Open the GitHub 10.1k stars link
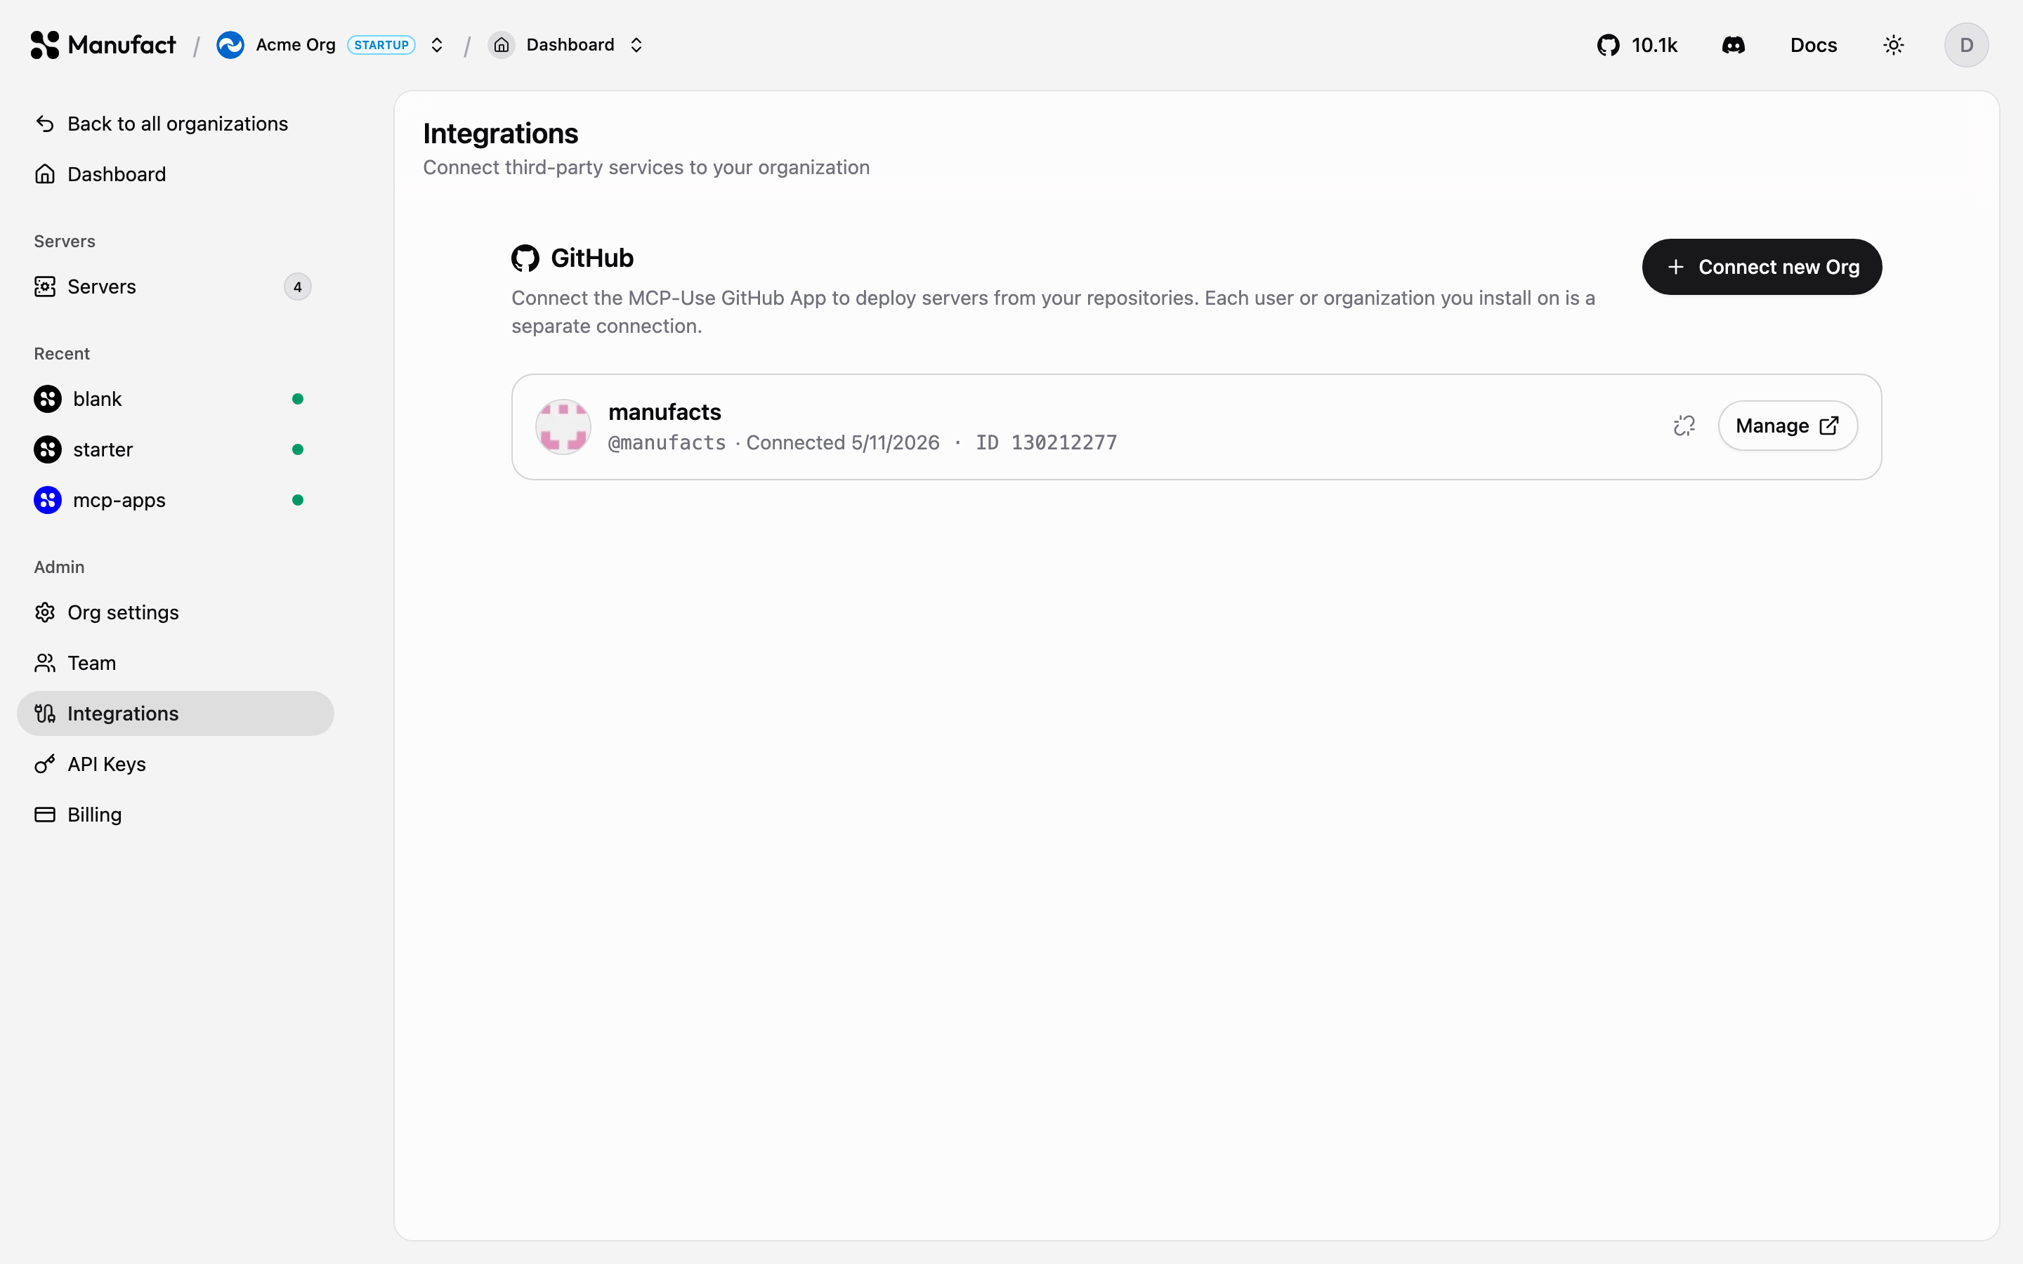Viewport: 2023px width, 1264px height. pyautogui.click(x=1637, y=45)
